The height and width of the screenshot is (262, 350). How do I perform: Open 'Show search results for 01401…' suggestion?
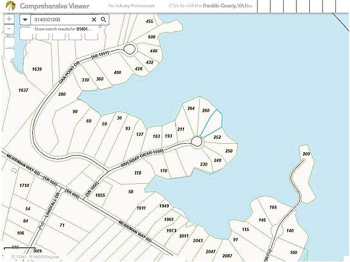[63, 29]
